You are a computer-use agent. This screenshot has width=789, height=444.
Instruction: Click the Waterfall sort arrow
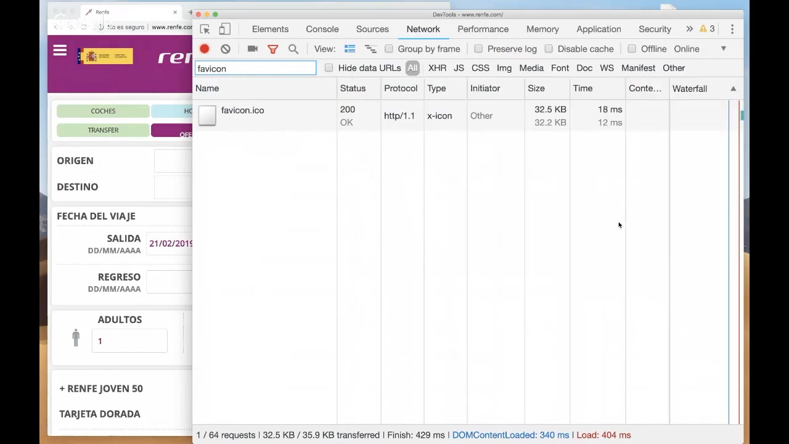[x=734, y=89]
